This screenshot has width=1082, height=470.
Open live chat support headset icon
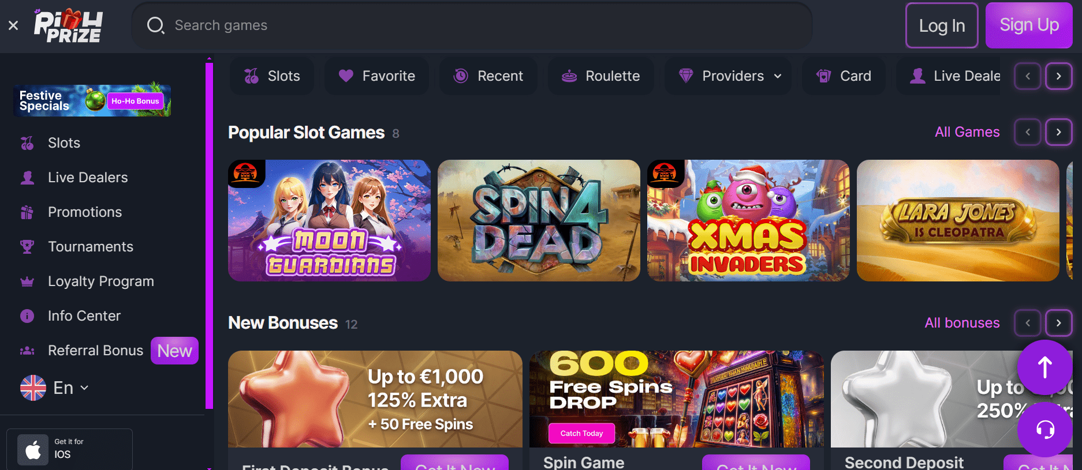click(x=1045, y=429)
